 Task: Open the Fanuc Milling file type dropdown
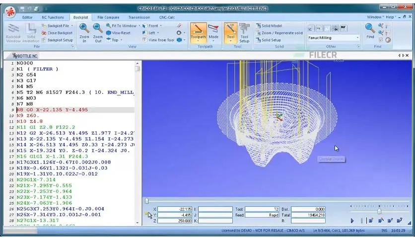coord(333,38)
